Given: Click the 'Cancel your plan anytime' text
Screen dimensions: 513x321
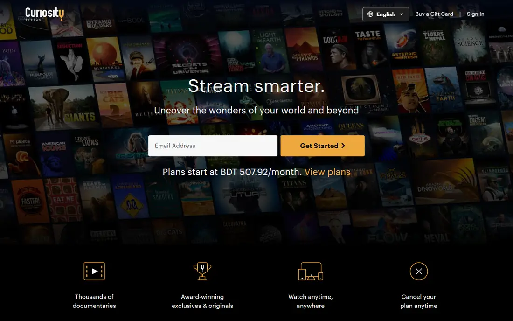Looking at the screenshot, I should 419,301.
